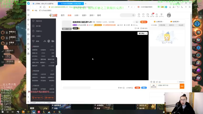Click the plus icon at bottom of browser side panel
This screenshot has width=203, height=114.
[x=28, y=97]
